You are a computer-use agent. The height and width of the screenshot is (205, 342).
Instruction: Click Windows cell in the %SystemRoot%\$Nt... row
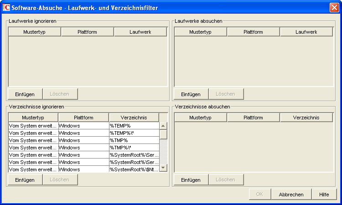point(83,169)
